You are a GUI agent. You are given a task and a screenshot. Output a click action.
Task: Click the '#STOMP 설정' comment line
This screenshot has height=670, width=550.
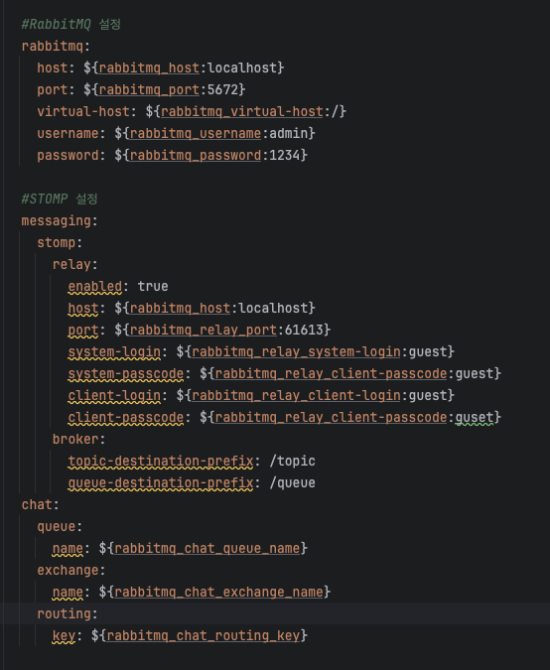point(60,199)
